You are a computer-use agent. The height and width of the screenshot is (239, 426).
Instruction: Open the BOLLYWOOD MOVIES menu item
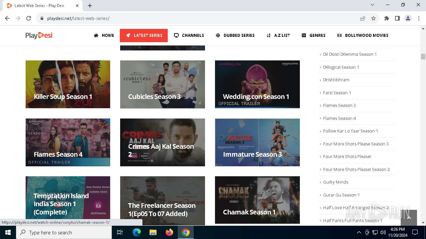(363, 35)
